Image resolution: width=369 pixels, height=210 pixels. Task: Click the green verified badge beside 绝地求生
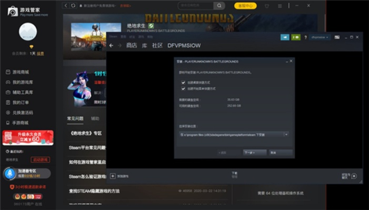coord(151,26)
